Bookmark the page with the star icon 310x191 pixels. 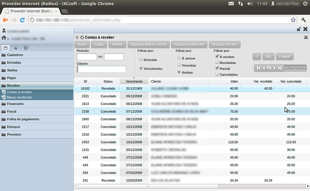293,20
